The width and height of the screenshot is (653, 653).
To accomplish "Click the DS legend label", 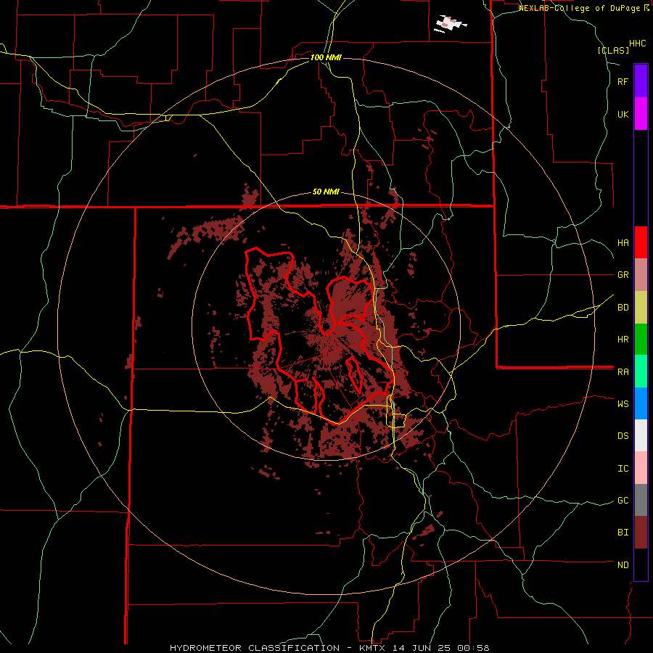I will 623,436.
